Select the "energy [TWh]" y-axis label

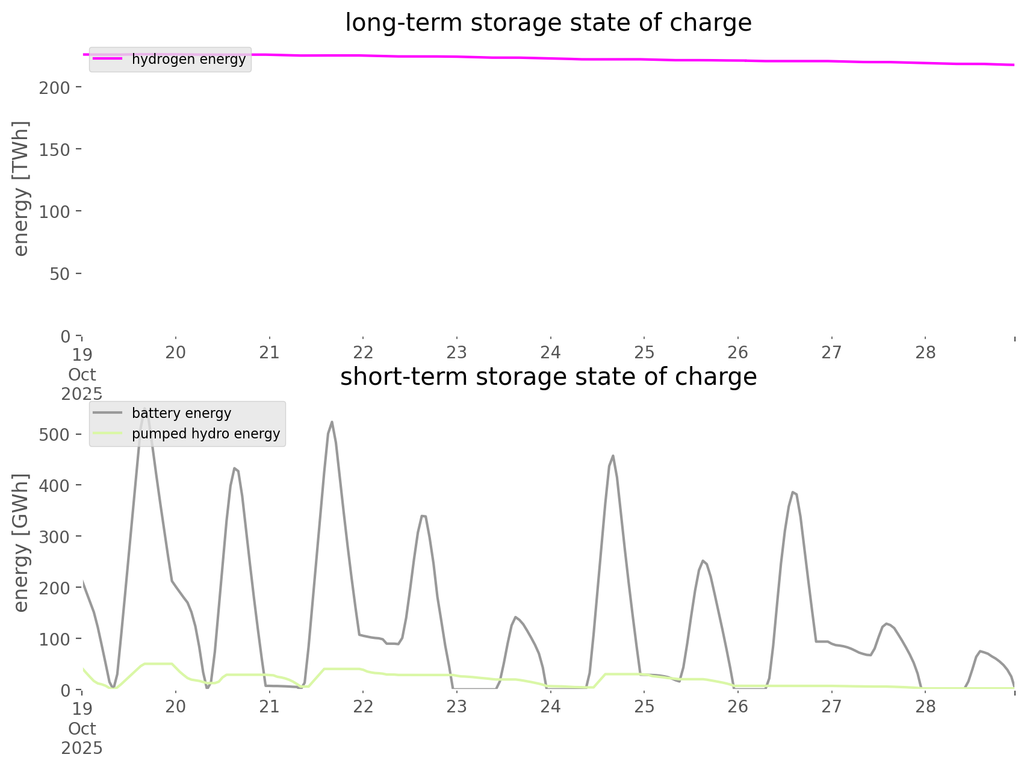pos(21,188)
